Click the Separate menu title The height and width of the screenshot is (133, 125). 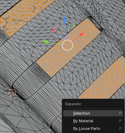click(73, 104)
